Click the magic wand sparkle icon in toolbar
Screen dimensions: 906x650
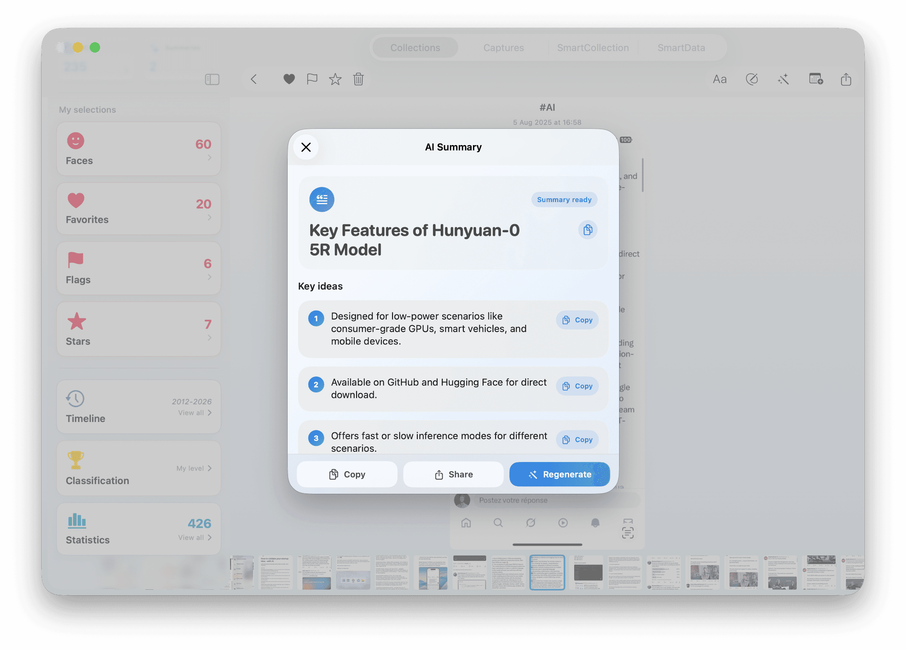[x=783, y=79]
